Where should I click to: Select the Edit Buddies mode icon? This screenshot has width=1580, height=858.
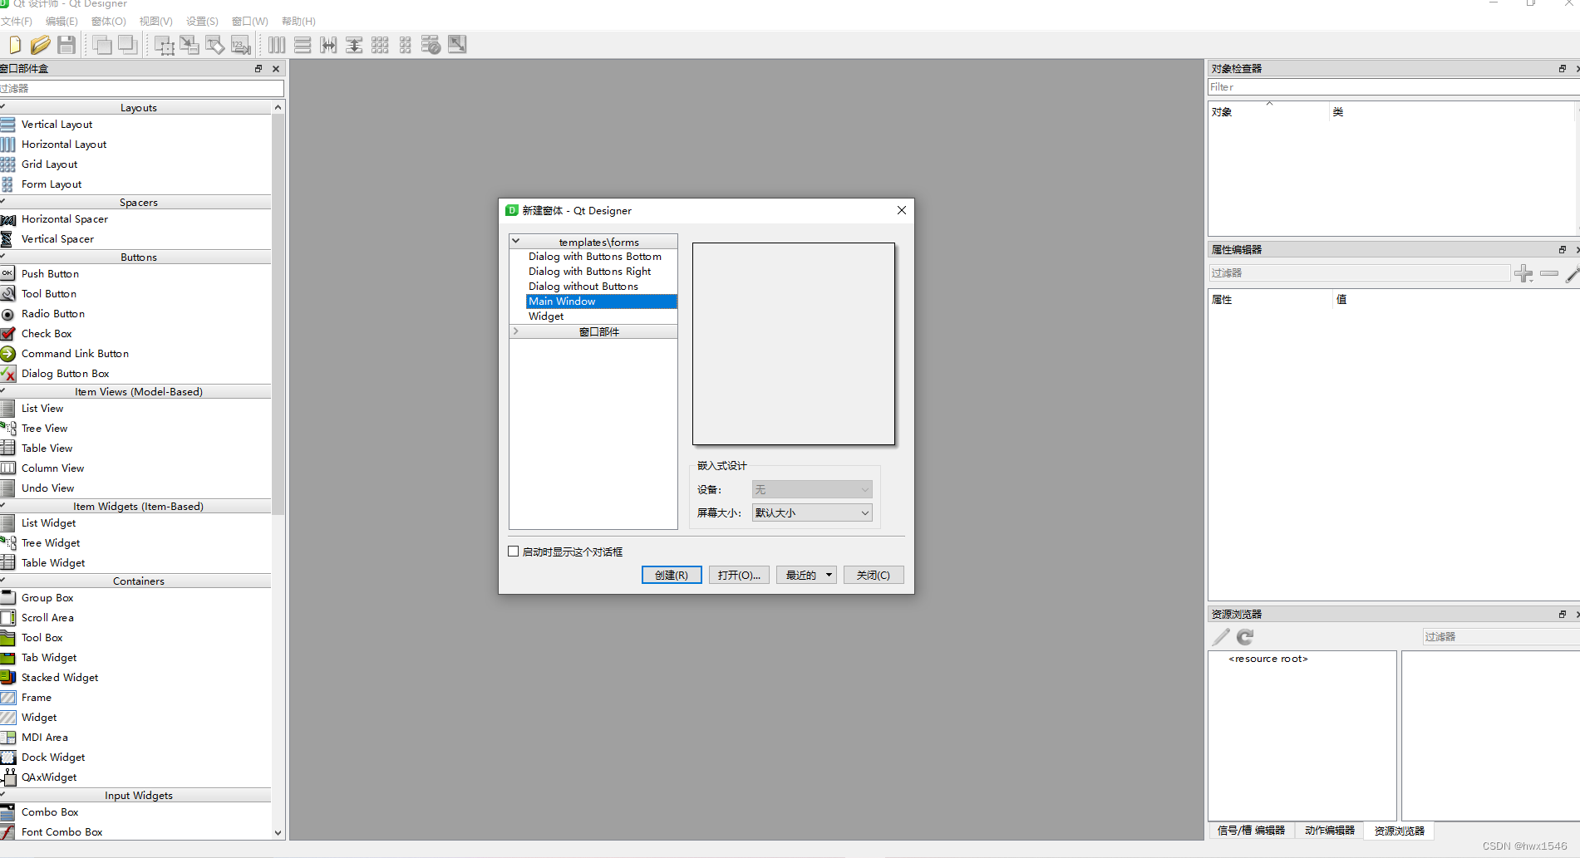(215, 45)
